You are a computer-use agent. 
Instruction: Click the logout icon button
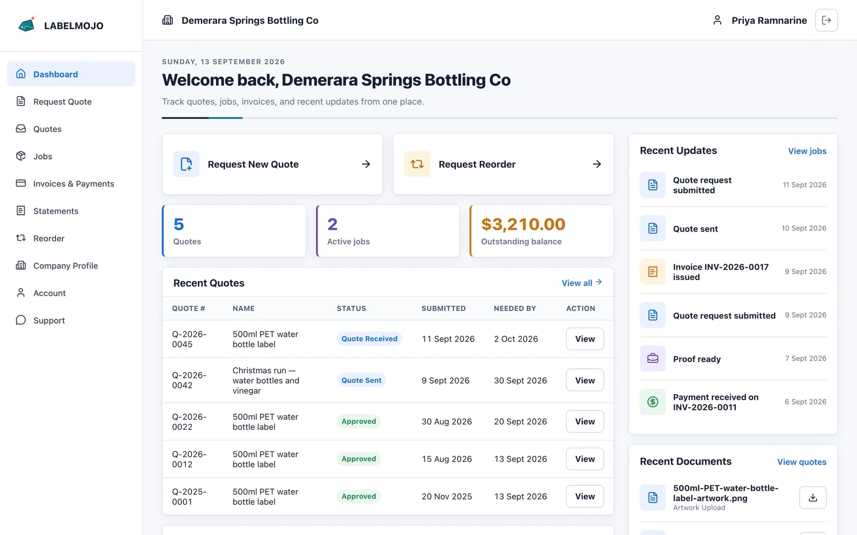pyautogui.click(x=826, y=20)
